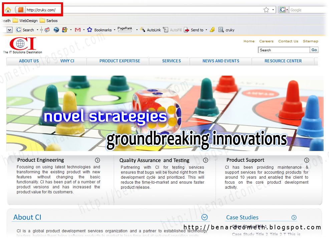This screenshot has width=329, height=238.
Task: Open the search engine selector dropdown
Action: (x=284, y=10)
